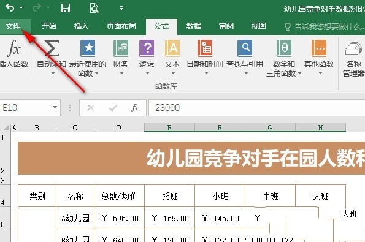The height and width of the screenshot is (242, 365).
Task: Click the Undo arrow icon
Action: click(x=10, y=8)
